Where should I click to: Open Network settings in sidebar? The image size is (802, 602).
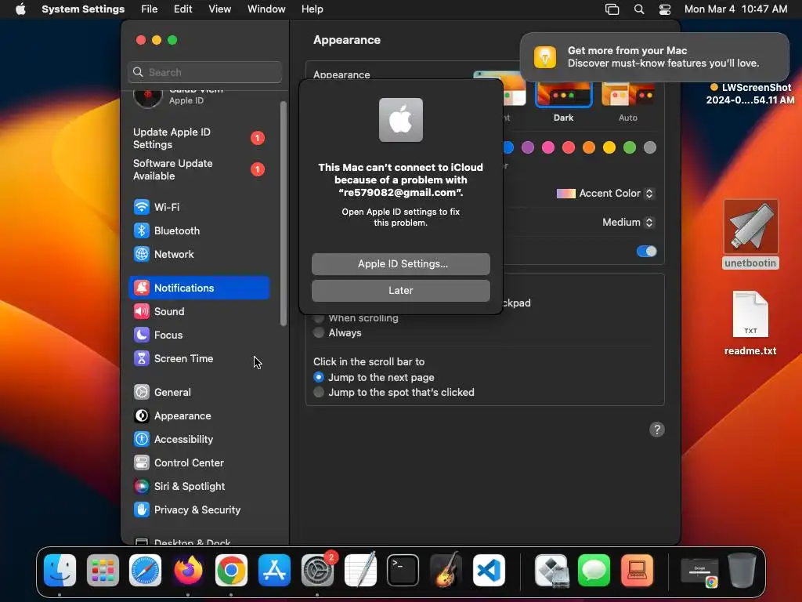[x=199, y=254]
